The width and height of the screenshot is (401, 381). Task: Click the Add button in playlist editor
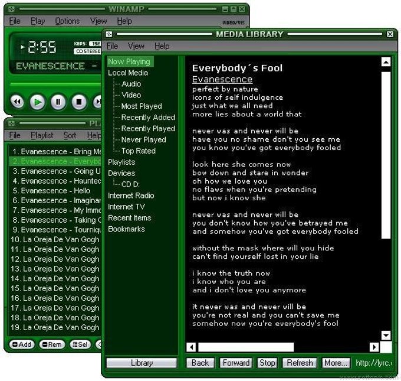pos(22,344)
